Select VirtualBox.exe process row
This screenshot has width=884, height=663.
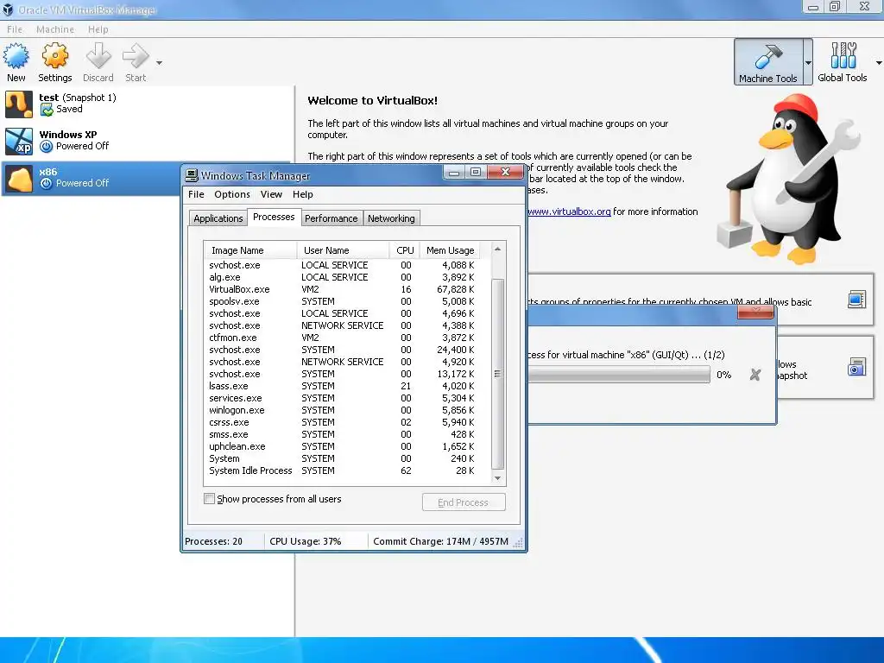point(342,289)
